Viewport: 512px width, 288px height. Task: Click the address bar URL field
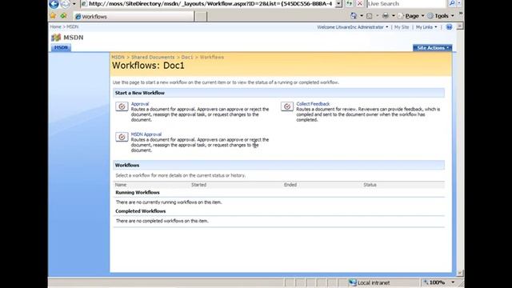click(x=208, y=4)
